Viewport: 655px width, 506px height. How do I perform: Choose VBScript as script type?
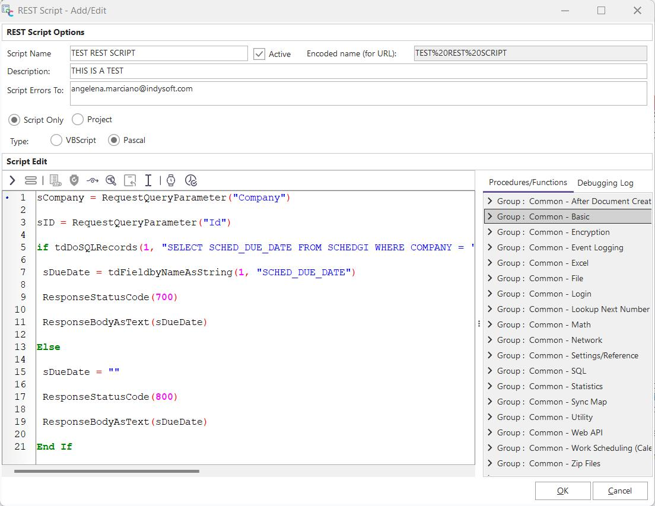[x=56, y=141]
